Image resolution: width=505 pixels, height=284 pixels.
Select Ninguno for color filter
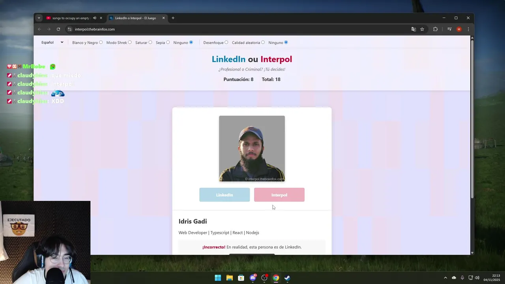coord(191,42)
